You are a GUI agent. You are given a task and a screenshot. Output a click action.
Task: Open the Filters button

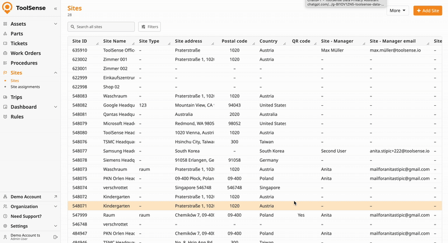point(150,27)
